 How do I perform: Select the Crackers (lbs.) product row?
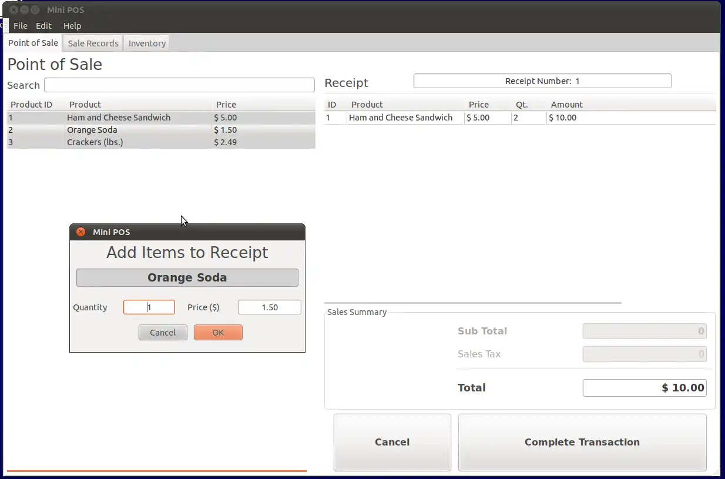pos(161,142)
